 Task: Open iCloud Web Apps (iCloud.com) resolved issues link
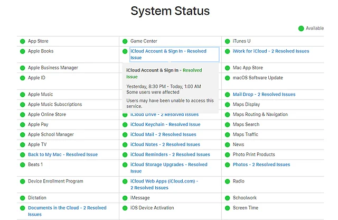[164, 185]
